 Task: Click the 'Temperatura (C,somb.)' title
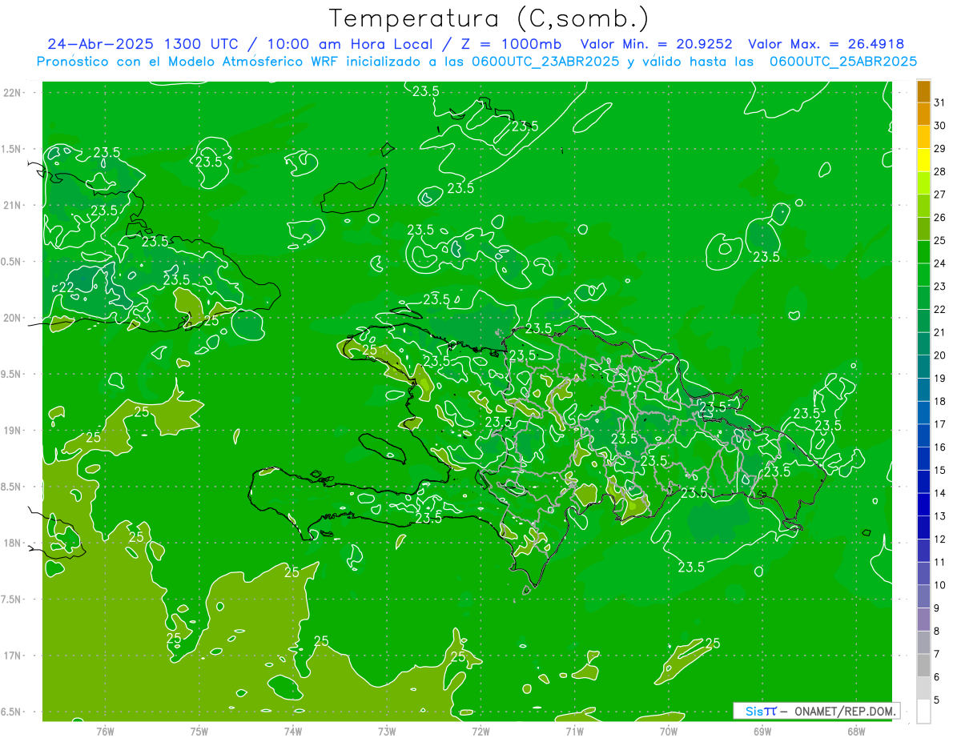(x=489, y=18)
